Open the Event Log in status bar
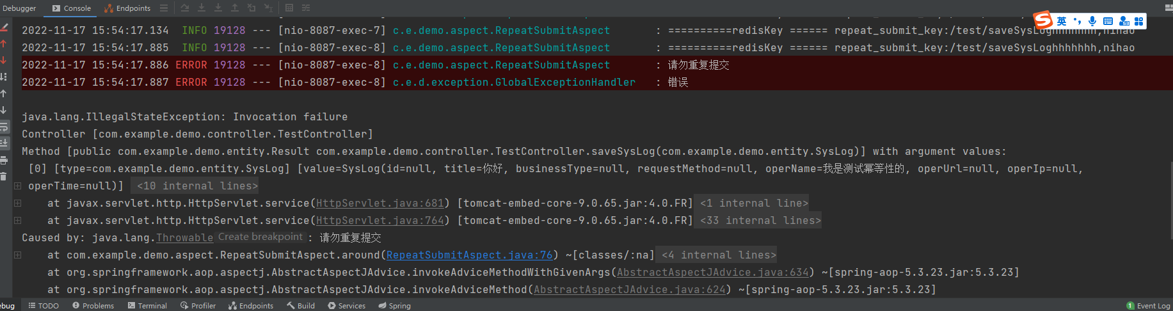The width and height of the screenshot is (1173, 311). [1148, 306]
